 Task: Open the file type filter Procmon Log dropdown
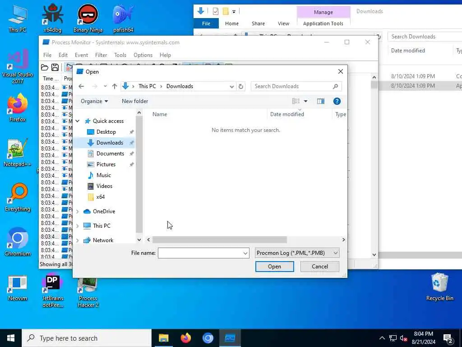[x=297, y=253]
